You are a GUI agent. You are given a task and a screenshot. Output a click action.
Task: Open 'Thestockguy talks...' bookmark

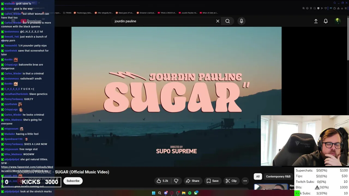(83, 13)
